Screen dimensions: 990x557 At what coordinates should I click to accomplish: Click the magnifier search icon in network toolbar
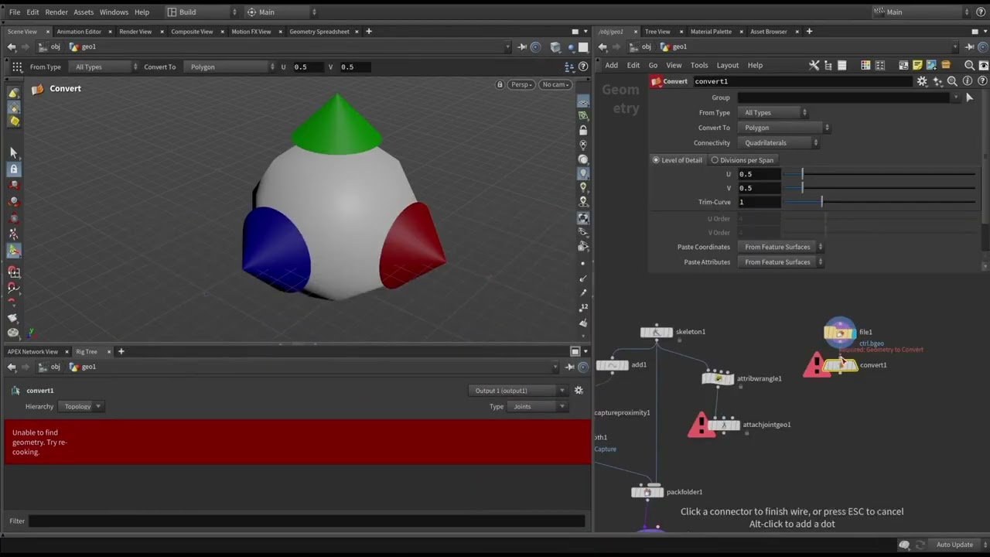(969, 66)
